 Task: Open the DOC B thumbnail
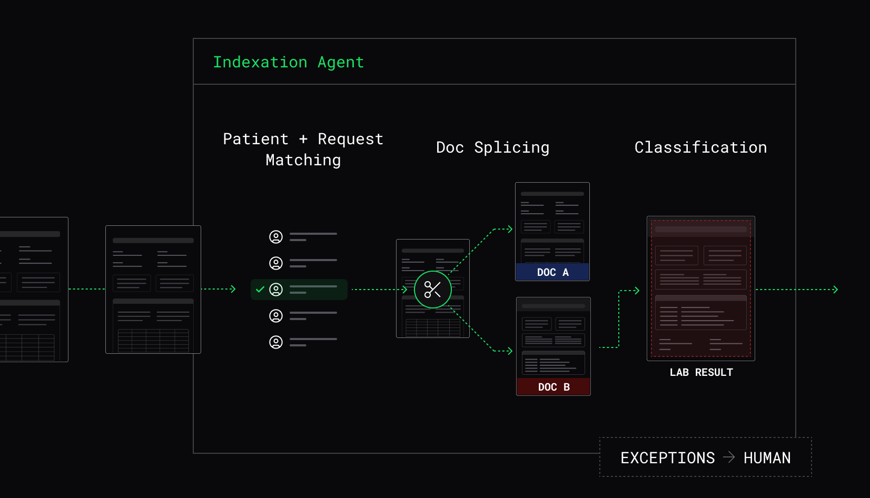point(553,346)
